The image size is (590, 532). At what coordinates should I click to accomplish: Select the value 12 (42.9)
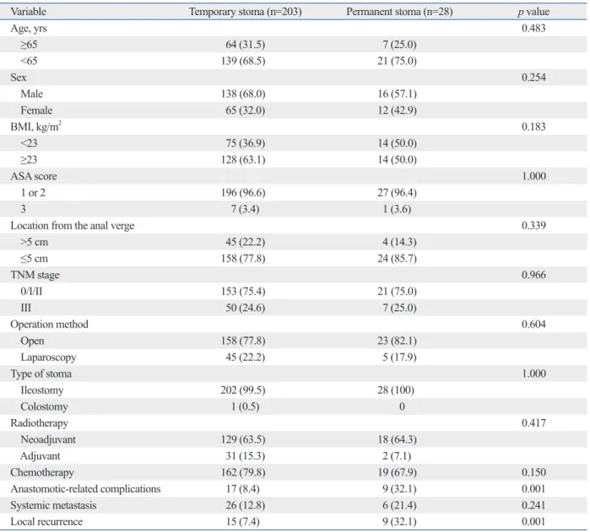click(x=398, y=110)
